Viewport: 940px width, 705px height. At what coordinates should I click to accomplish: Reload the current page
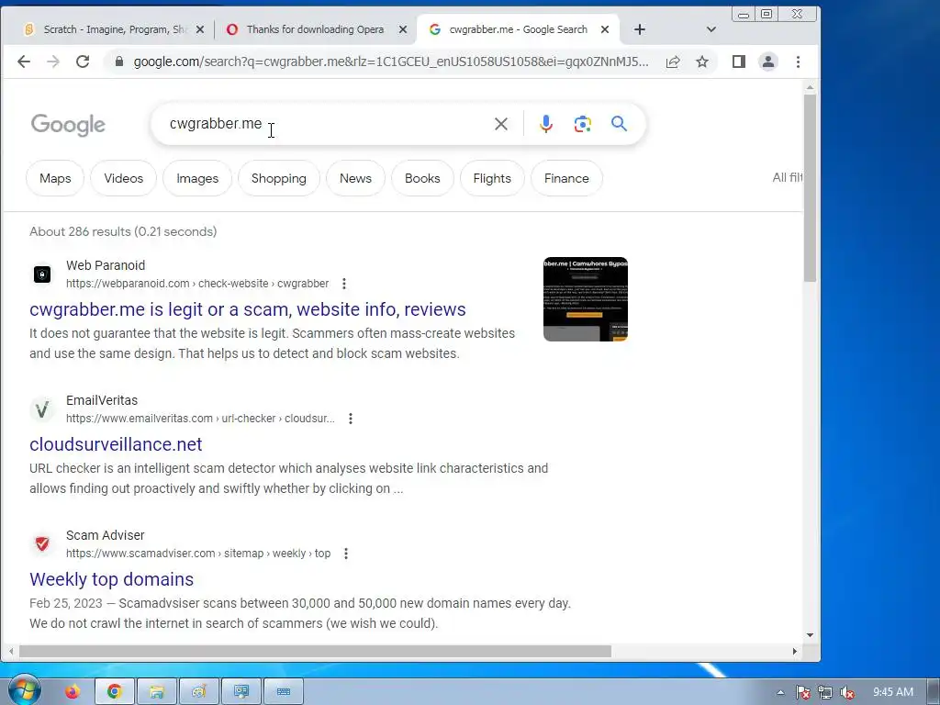pos(83,62)
